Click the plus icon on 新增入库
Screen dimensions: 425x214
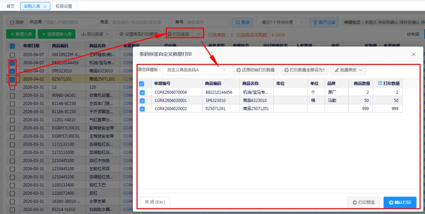click(12, 34)
